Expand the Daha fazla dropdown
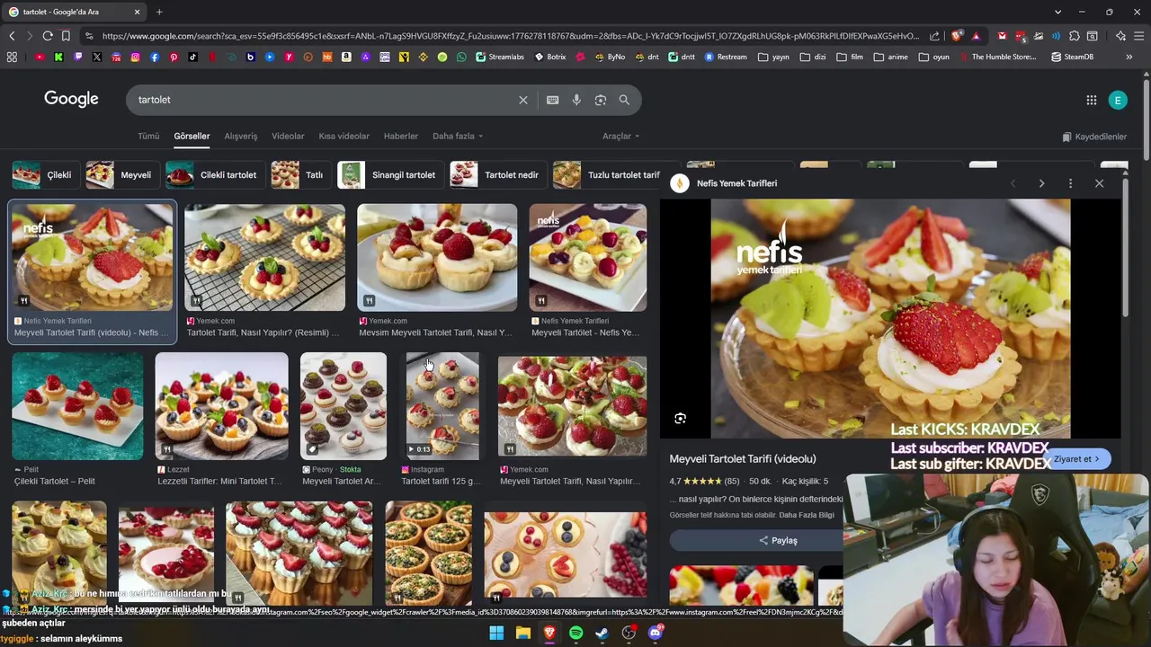The image size is (1151, 647). 458,136
